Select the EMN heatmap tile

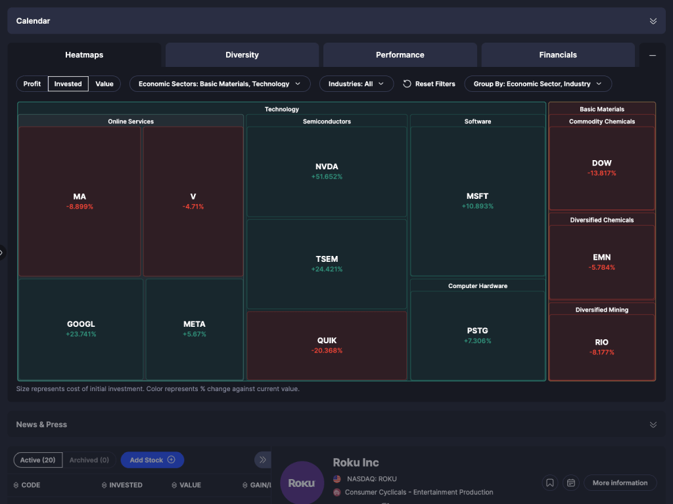pos(602,262)
